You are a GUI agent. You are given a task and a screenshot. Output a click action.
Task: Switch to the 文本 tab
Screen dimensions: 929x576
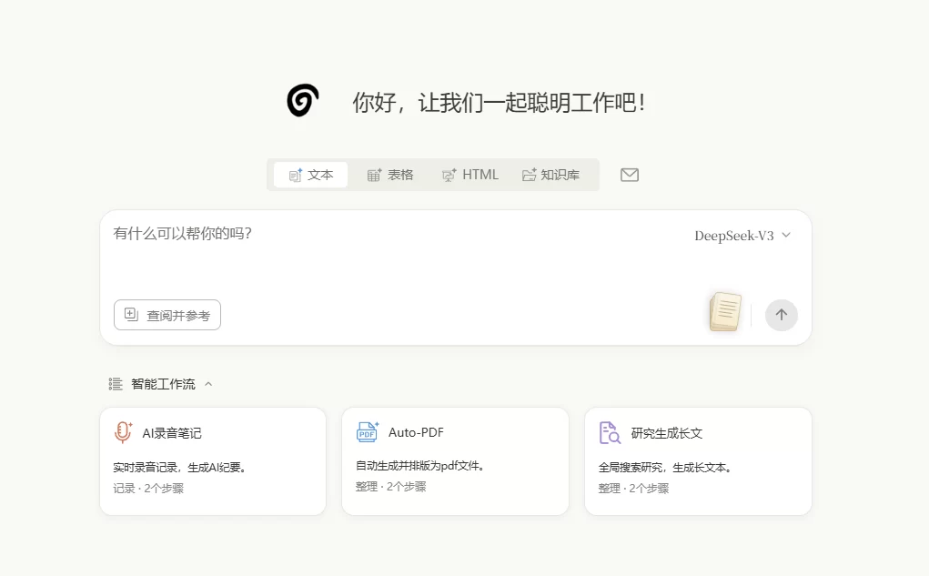(x=310, y=175)
